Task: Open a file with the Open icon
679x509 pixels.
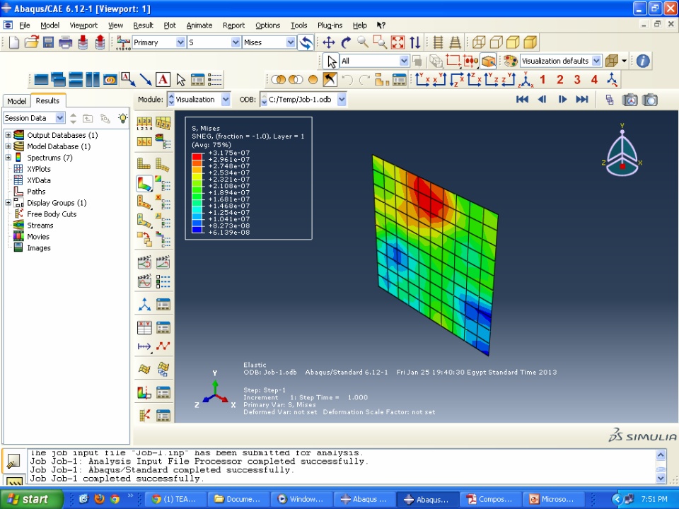Action: (31, 42)
